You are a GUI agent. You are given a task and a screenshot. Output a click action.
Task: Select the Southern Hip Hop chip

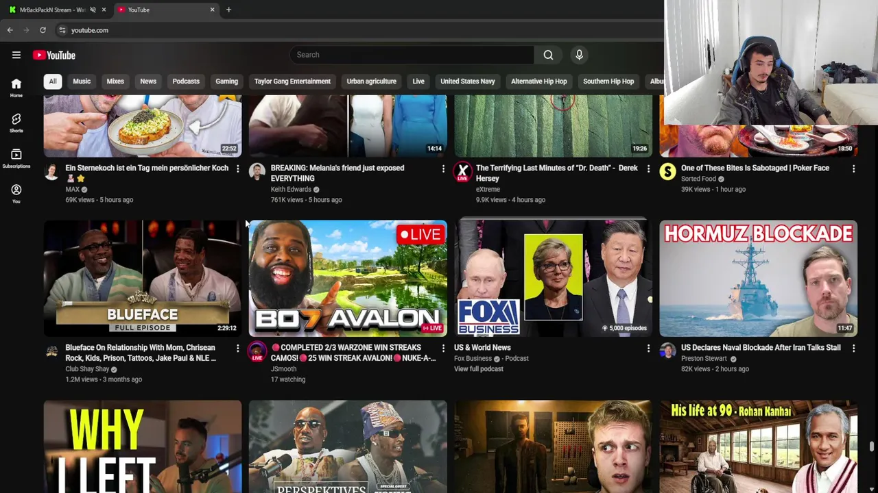click(x=608, y=81)
